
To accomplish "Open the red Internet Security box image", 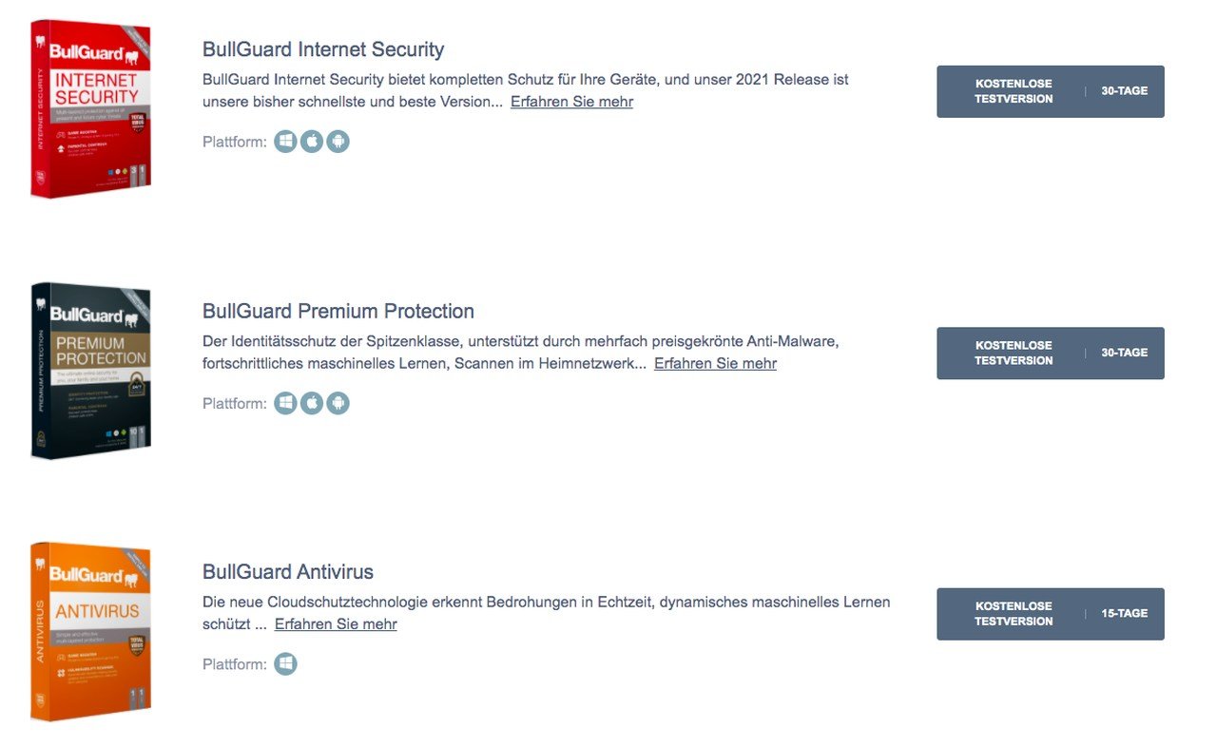I will (x=90, y=108).
